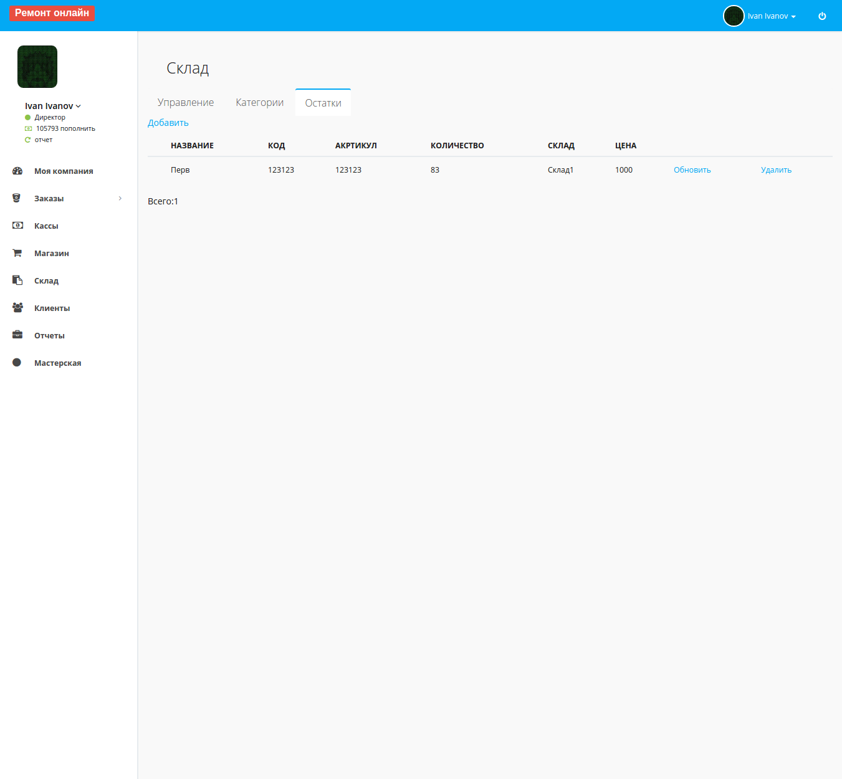Image resolution: width=842 pixels, height=779 pixels.
Task: Click the Заказы sidebar icon
Action: point(17,198)
